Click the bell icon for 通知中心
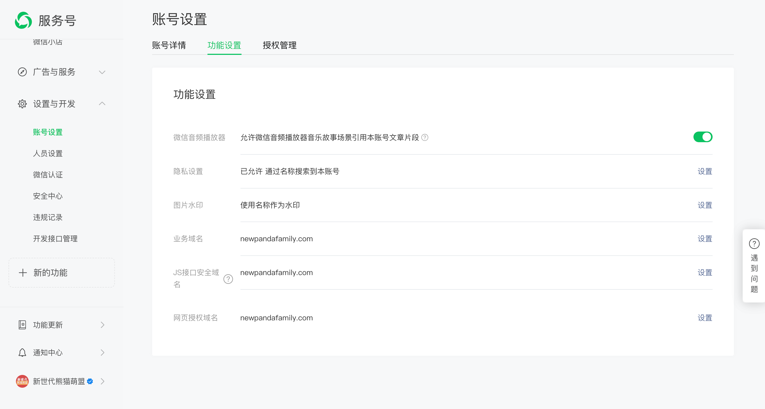 point(22,353)
